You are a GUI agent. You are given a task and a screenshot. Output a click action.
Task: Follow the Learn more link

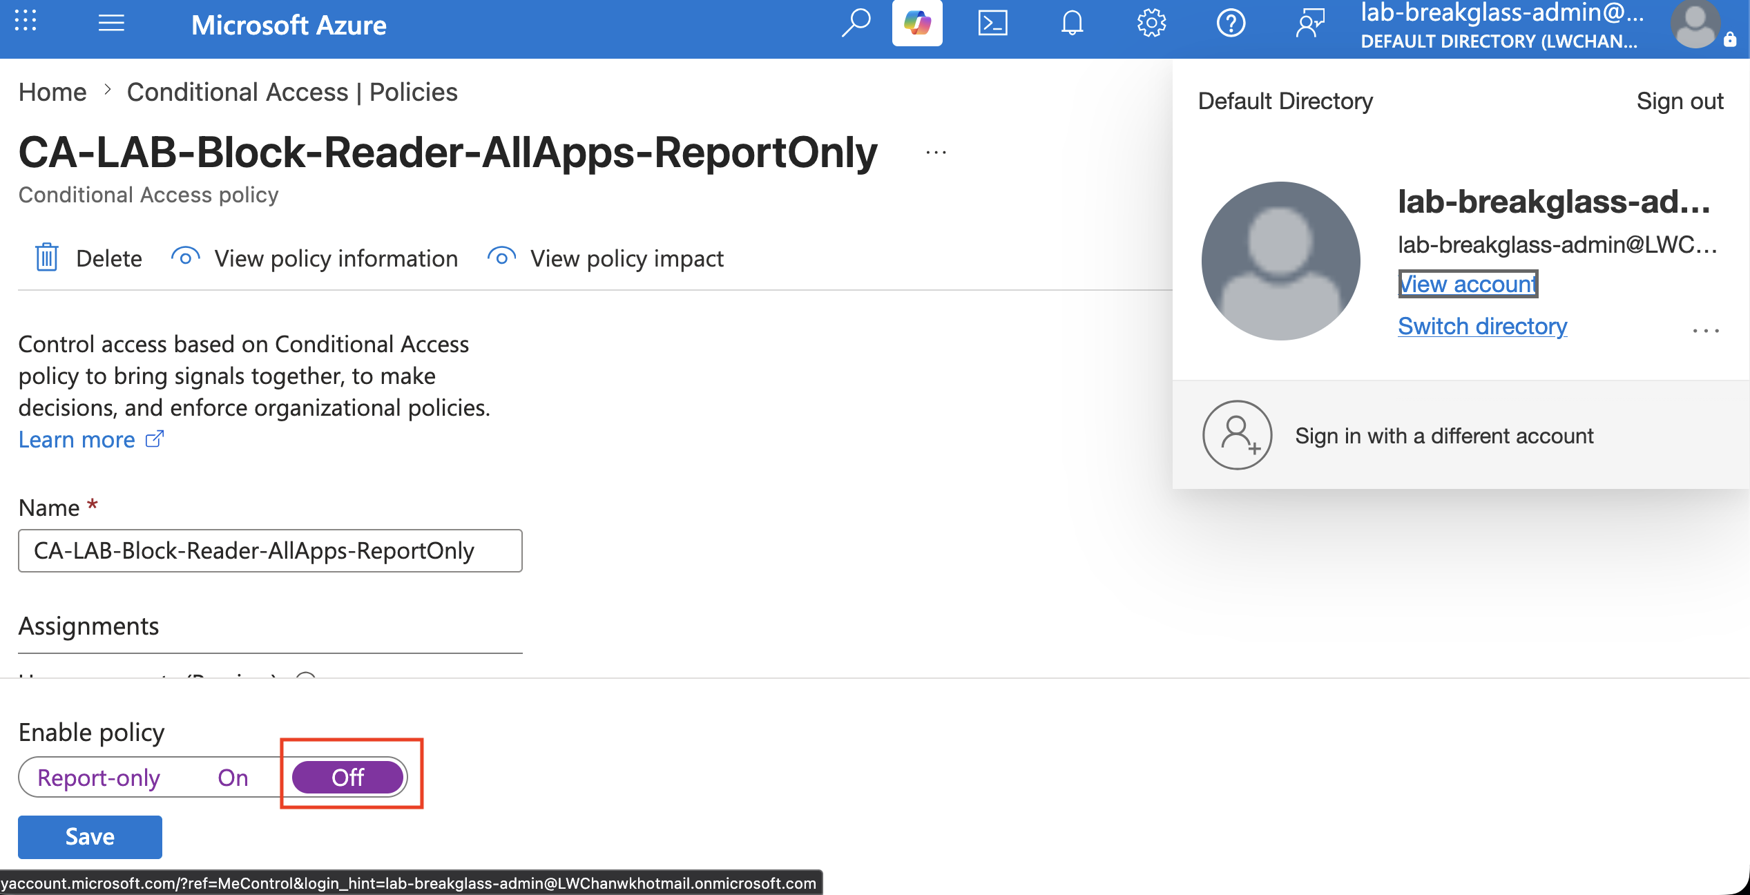point(77,439)
